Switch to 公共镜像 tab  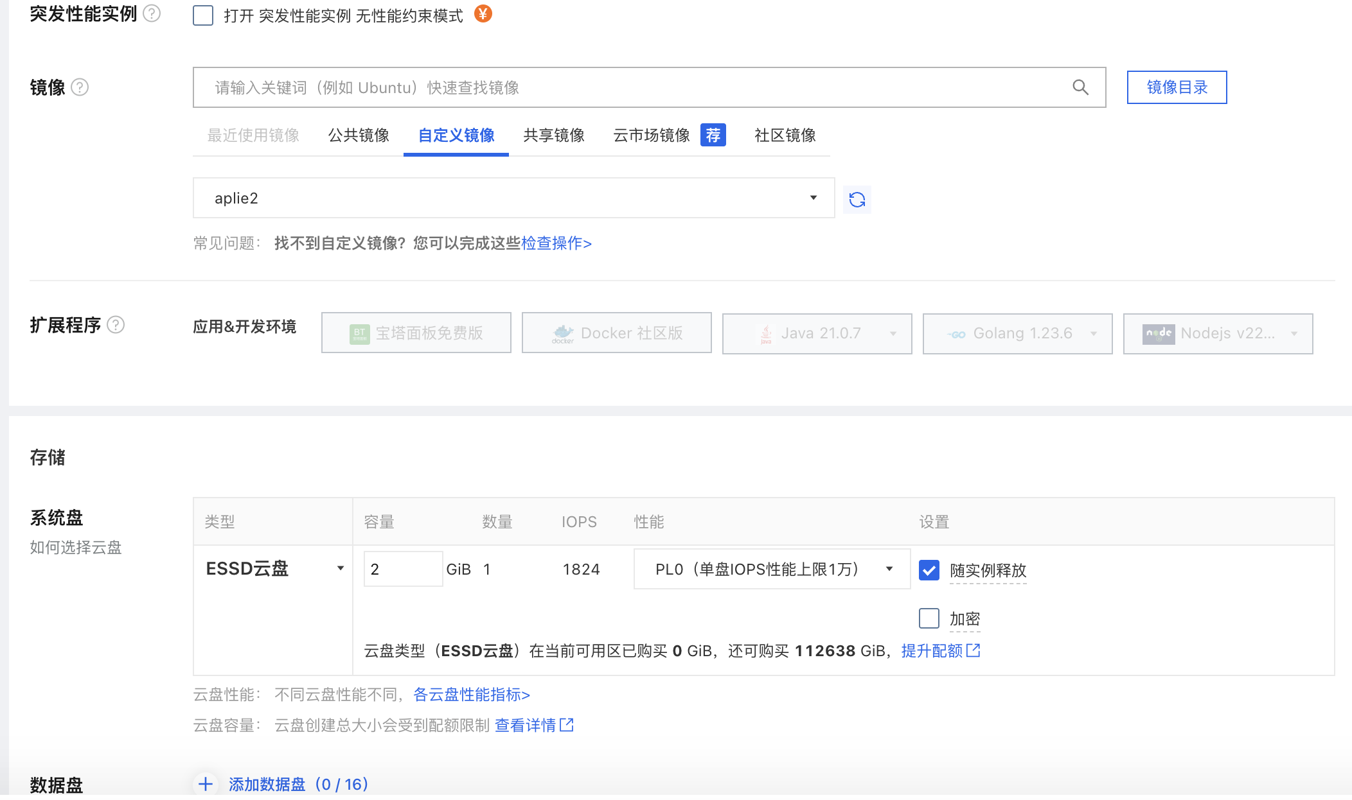coord(359,135)
